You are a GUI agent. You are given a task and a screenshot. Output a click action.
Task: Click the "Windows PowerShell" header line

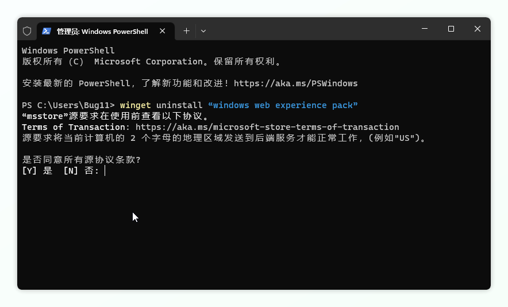68,51
